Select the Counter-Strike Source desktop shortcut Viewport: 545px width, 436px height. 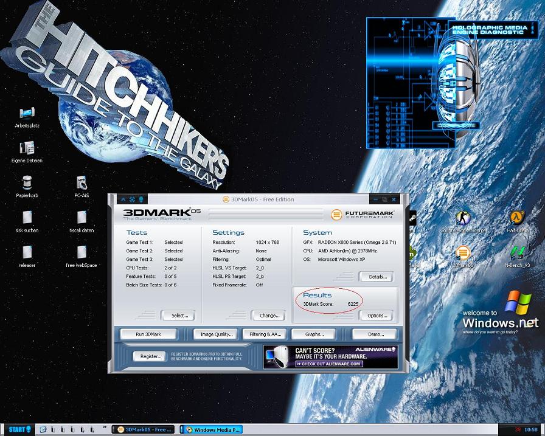pos(463,221)
